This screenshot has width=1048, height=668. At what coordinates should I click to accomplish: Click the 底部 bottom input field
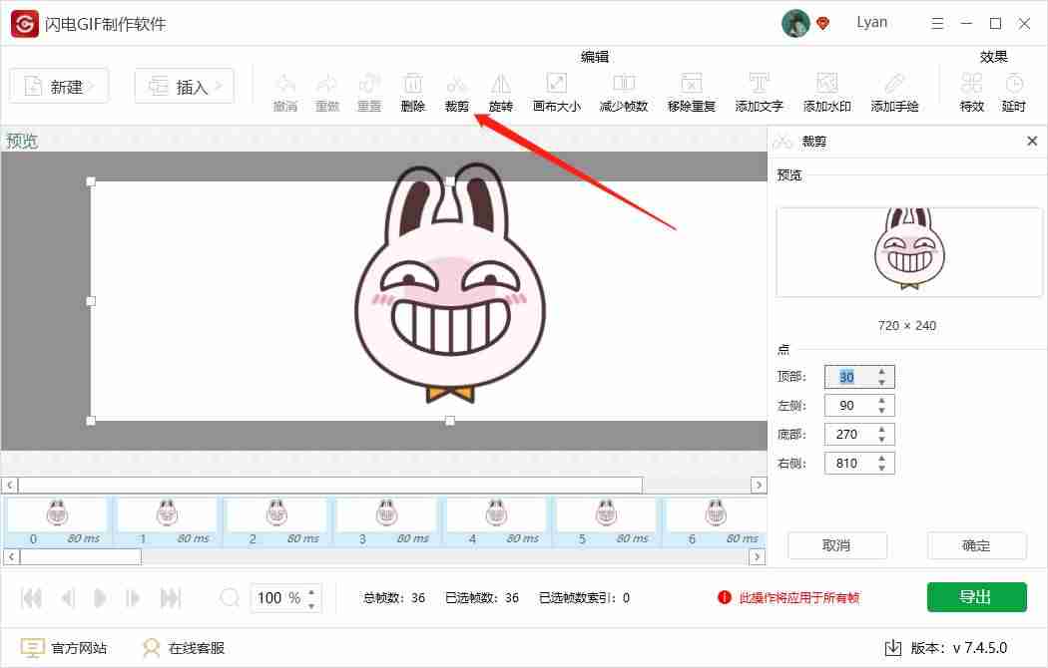859,435
